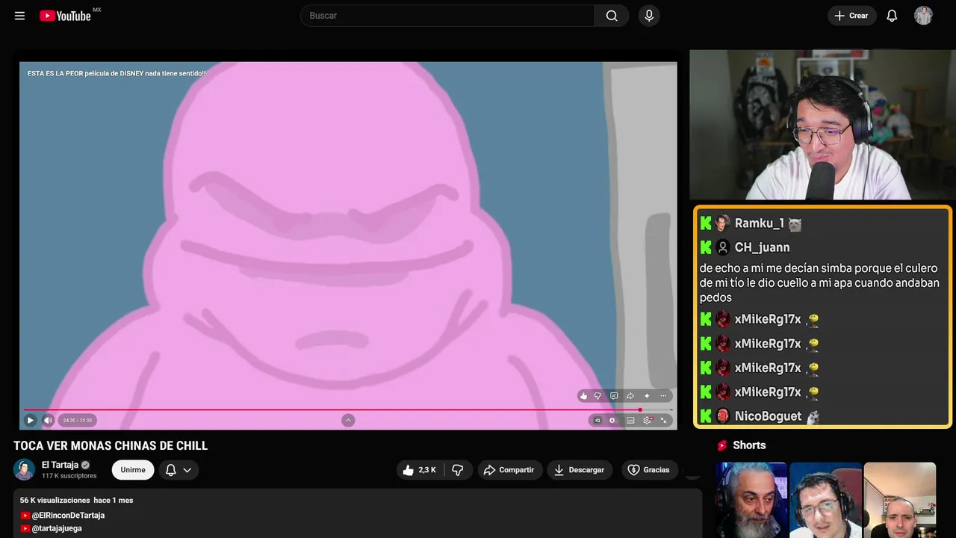956x538 pixels.
Task: Open the YouTube guide hamburger menu
Action: coord(19,16)
